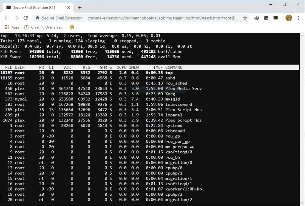This screenshot has height=206, width=305.
Task: Click the Secure Shell terminal extension icon
Action: pos(275,18)
